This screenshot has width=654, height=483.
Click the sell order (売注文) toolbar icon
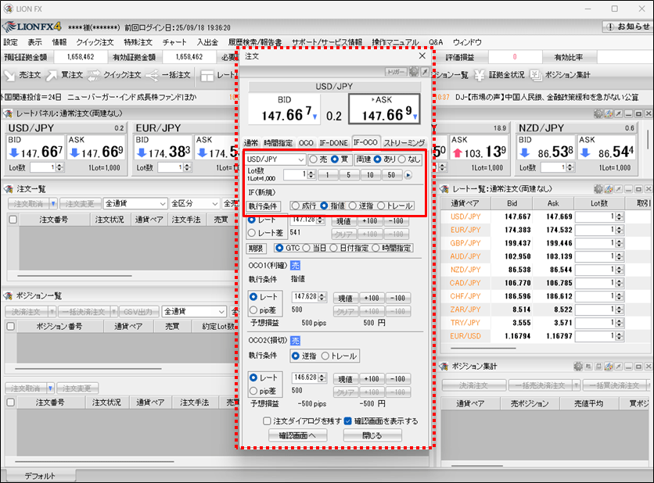coord(22,75)
